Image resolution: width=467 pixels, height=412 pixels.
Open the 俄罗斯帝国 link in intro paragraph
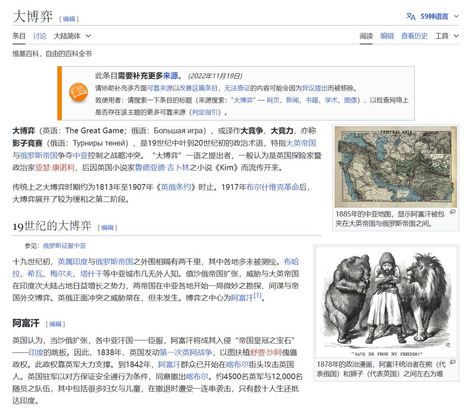39,155
